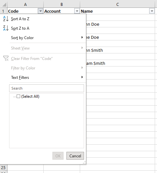Click the cell ending in "nn Smith"

[121, 50]
